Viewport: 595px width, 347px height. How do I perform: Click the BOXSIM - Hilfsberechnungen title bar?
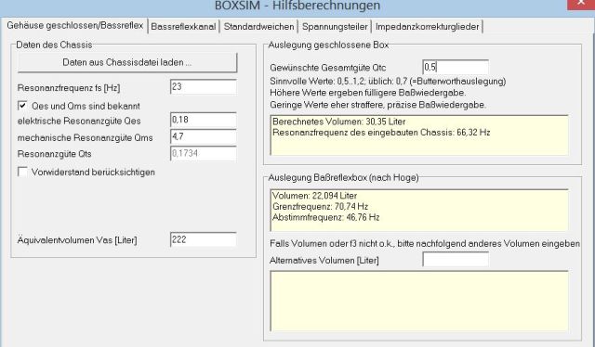297,6
